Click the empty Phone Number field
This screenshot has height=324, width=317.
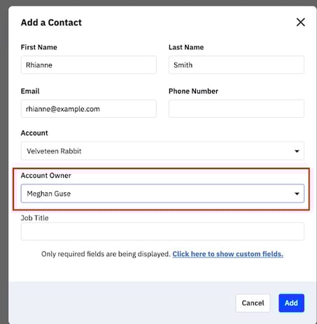coord(237,109)
